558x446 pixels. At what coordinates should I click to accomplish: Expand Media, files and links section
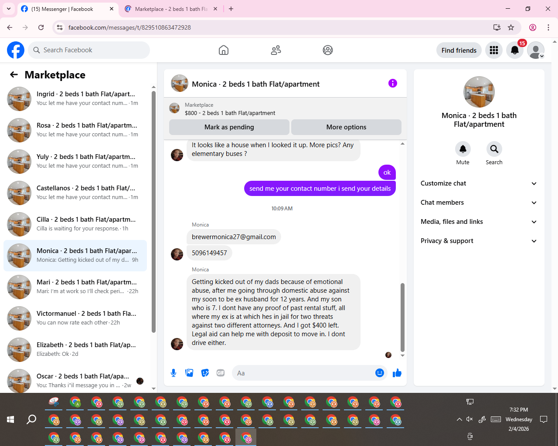point(479,222)
